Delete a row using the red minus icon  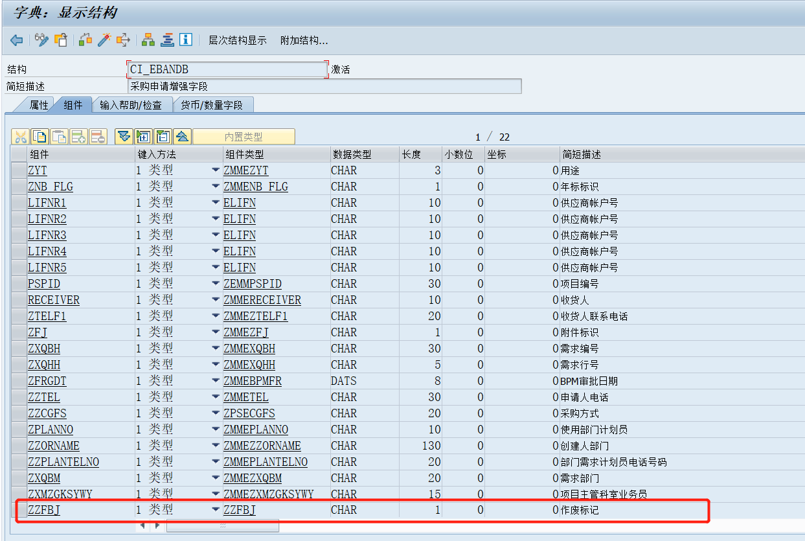[98, 137]
